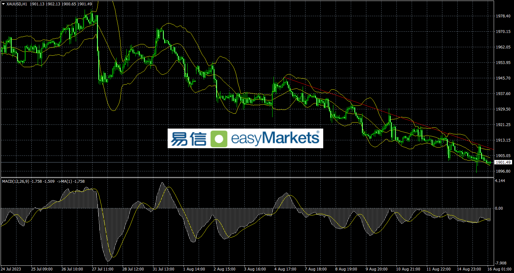The height and width of the screenshot is (273, 514).
Task: Click the 26 Jul 10:00 time label
Action: 72,269
